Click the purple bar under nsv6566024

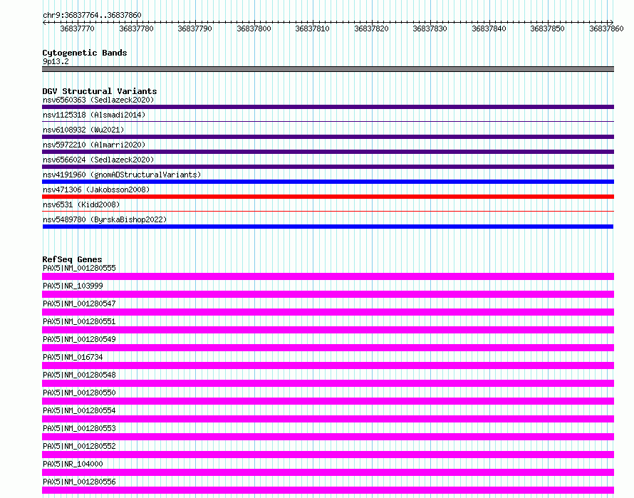point(328,167)
